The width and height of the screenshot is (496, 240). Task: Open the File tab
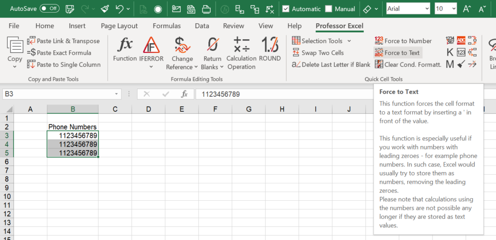click(14, 26)
